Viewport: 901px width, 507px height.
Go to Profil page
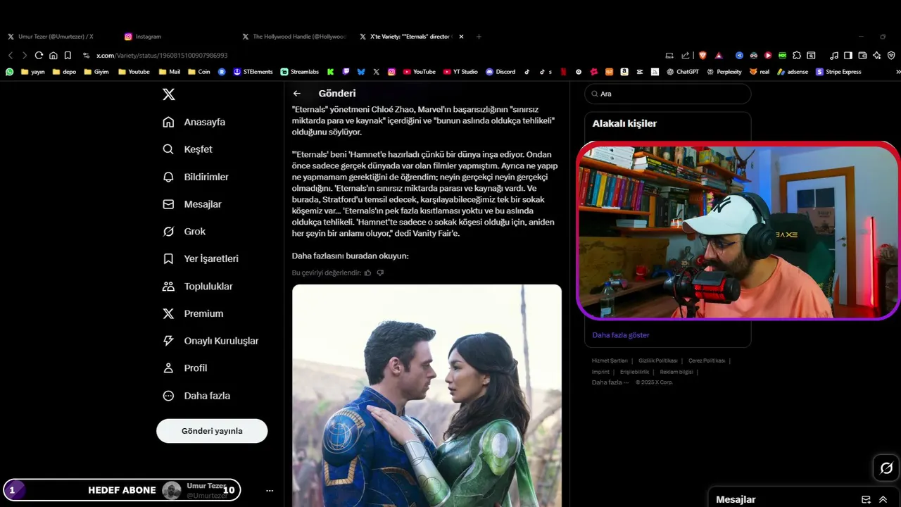(185, 368)
